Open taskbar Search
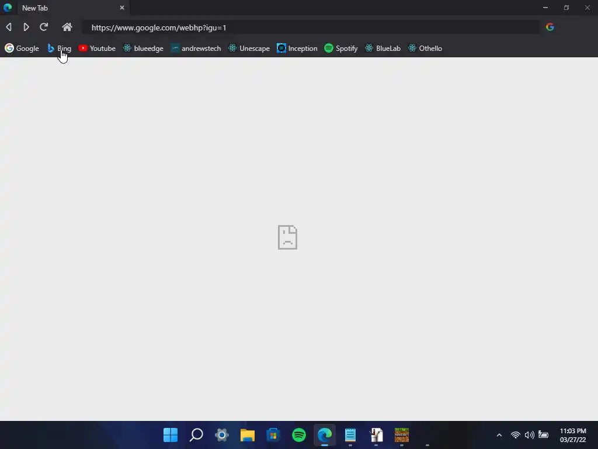 coord(196,435)
